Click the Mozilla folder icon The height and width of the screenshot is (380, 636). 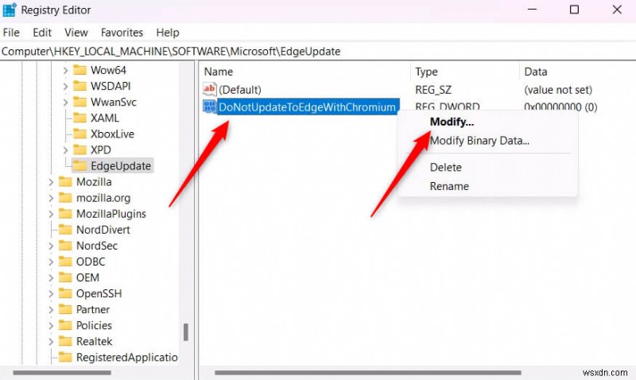(x=65, y=182)
